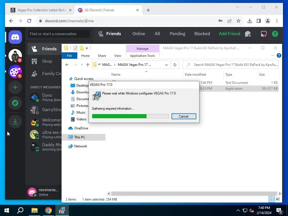The height and width of the screenshot is (216, 288).
Task: Click Download Apps icon in Discord sidebar
Action: click(15, 121)
